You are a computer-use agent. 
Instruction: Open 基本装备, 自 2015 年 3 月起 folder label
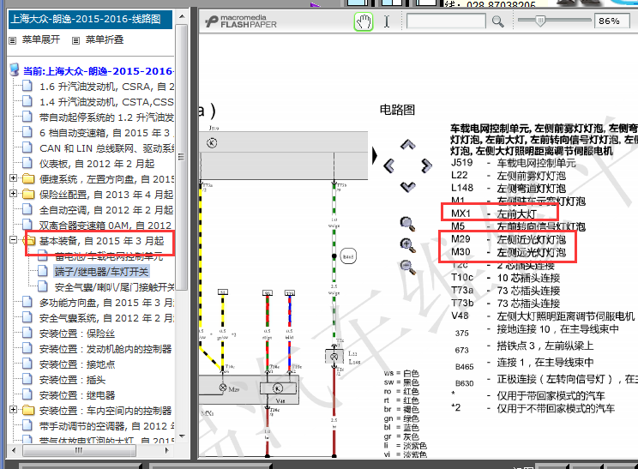(102, 241)
